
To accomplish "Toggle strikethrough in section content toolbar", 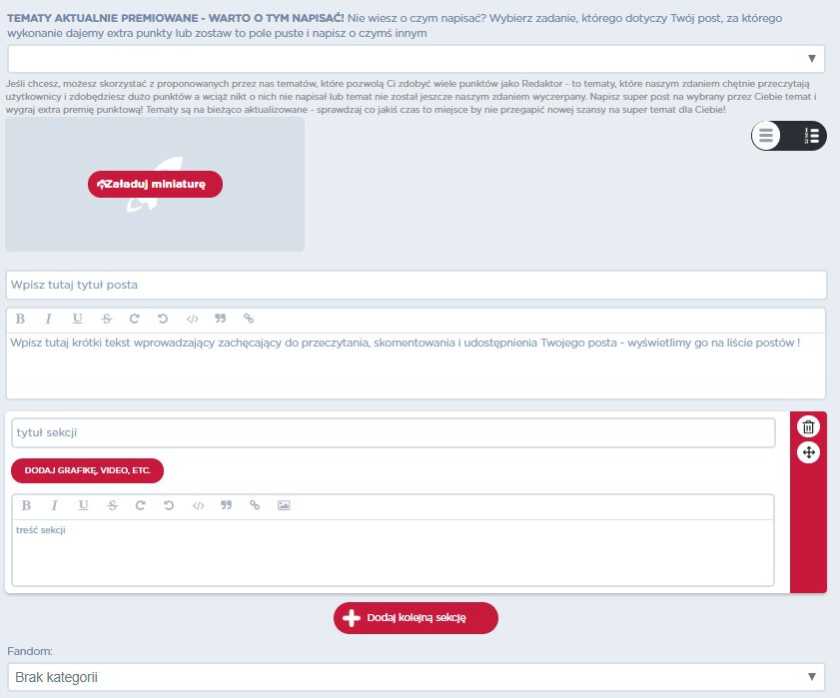I will tap(113, 505).
